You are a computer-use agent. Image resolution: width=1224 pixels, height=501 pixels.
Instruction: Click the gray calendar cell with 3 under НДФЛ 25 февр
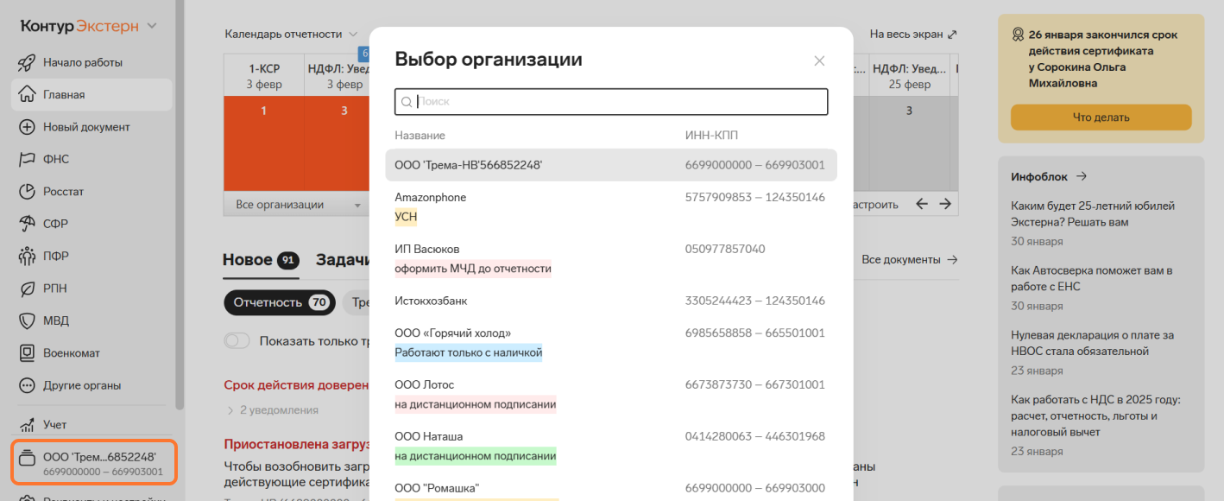pos(909,144)
